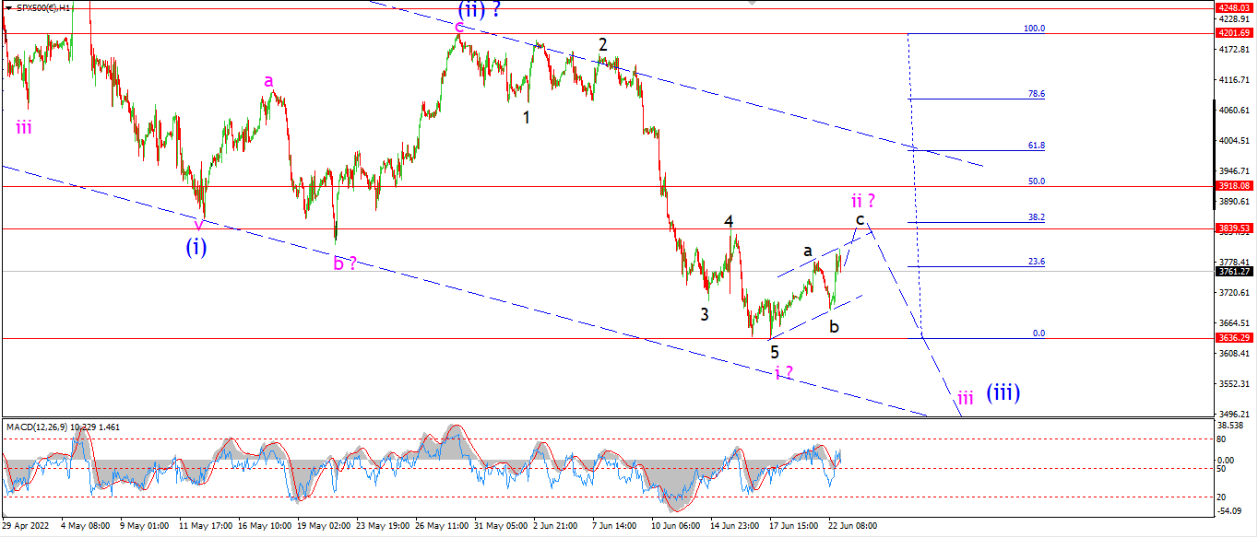1258x538 pixels.
Task: Click the '22 Jun 08:00' time axis marker
Action: coord(853,526)
